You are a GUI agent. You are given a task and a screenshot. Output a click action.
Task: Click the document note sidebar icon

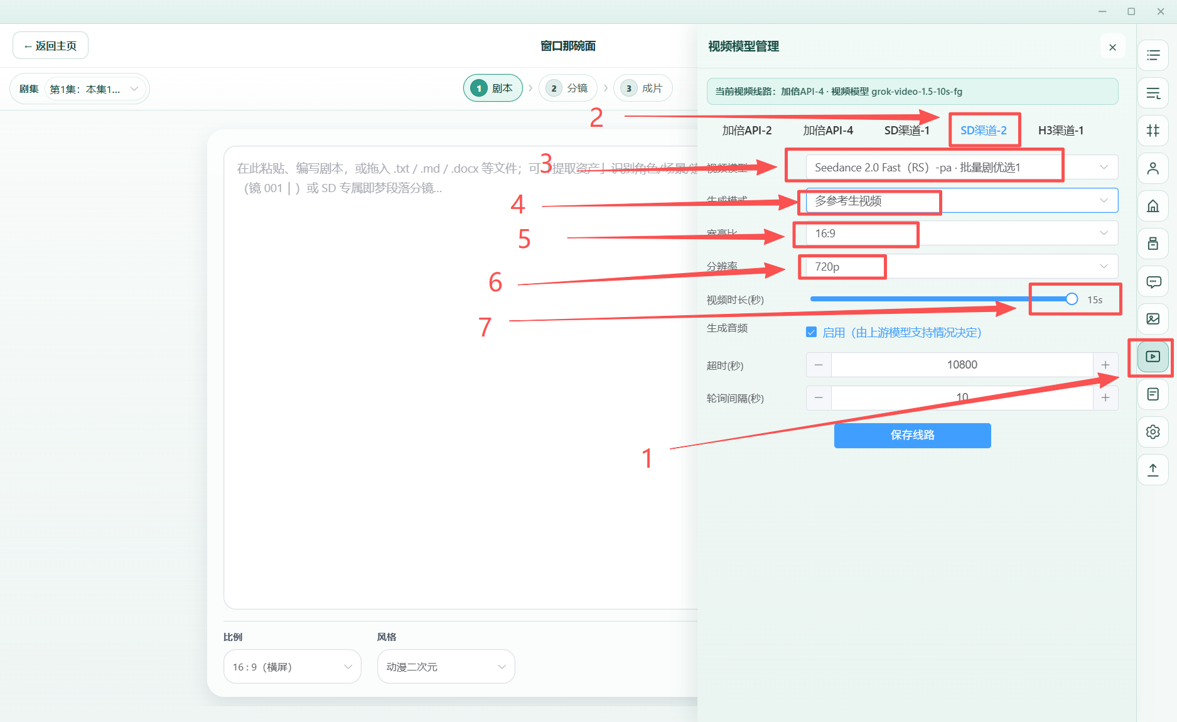click(x=1153, y=394)
